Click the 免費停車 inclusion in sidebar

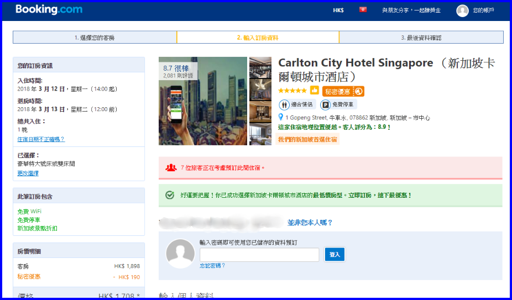29,220
